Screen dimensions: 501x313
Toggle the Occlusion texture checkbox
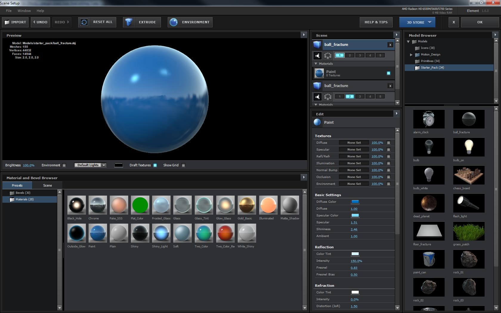[x=389, y=177]
